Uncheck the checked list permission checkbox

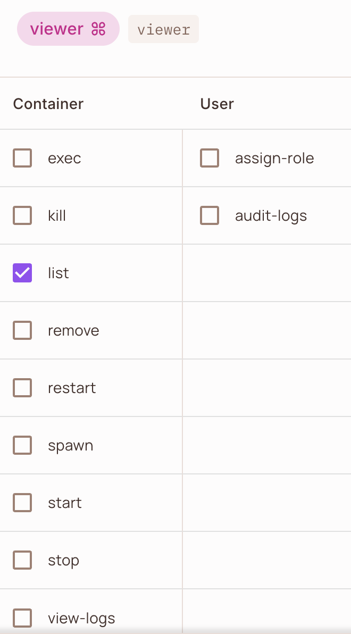point(22,272)
